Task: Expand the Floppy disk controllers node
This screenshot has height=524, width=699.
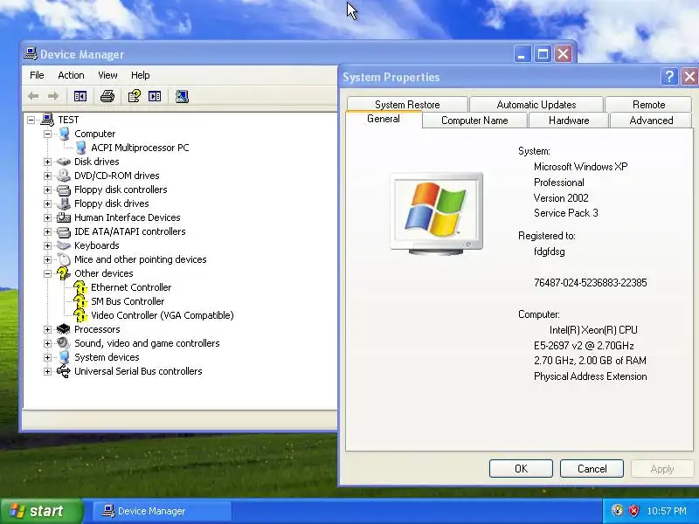Action: 47,190
